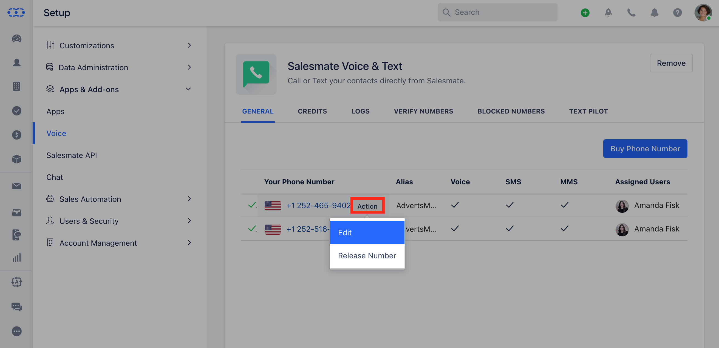Open Email envelope icon in sidebar
The image size is (719, 348).
[16, 186]
